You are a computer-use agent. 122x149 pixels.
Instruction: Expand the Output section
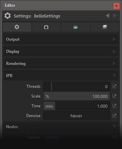coord(61,39)
